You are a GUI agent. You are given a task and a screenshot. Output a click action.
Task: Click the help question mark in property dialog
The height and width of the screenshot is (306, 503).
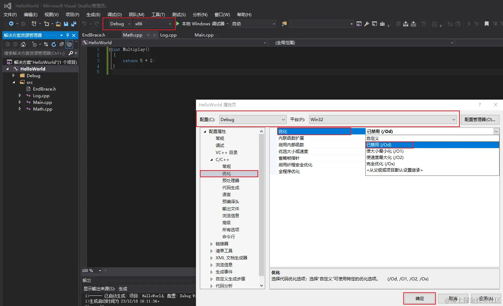(x=479, y=105)
